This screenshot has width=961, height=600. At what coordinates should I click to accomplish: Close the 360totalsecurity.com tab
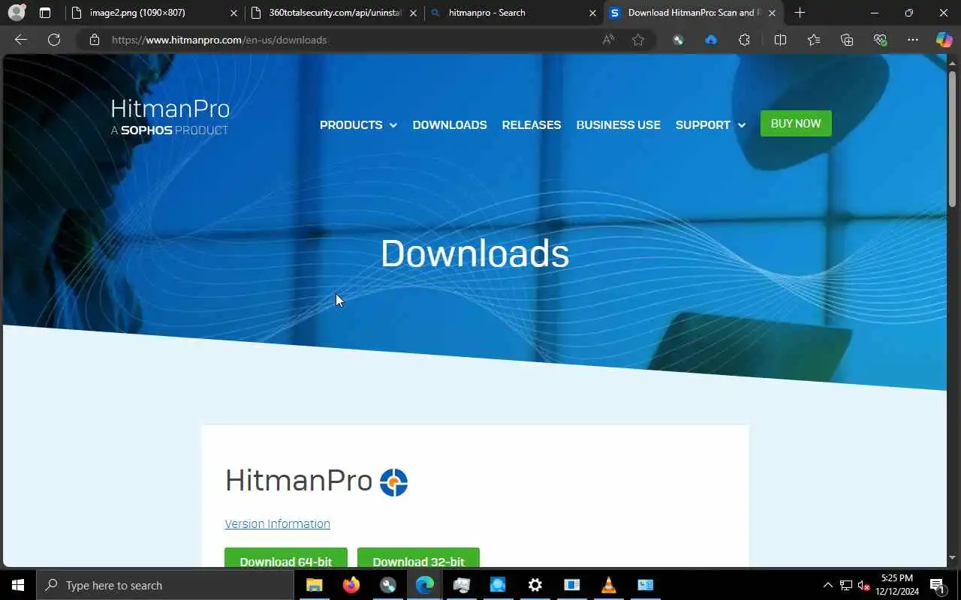pos(413,13)
